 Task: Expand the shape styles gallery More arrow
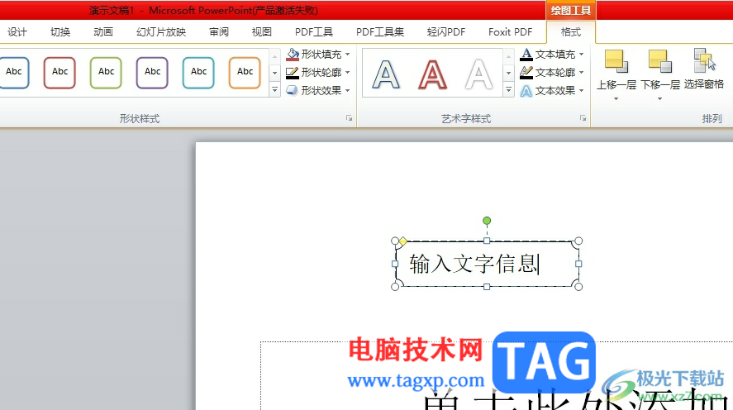(275, 90)
